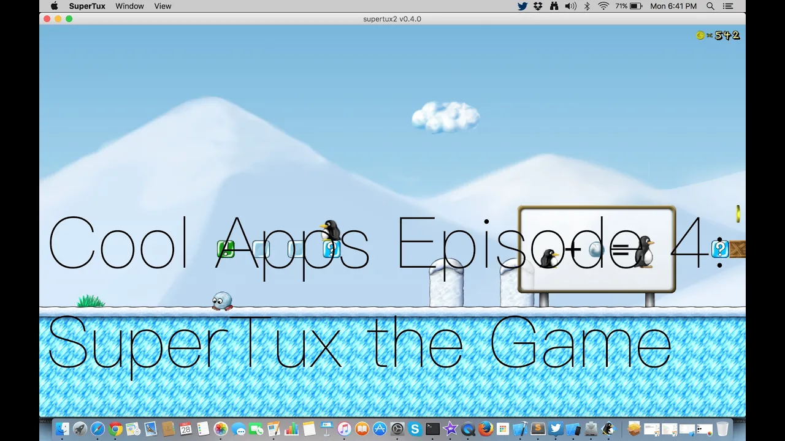Open Keynote in the dock
785x441 pixels.
326,429
